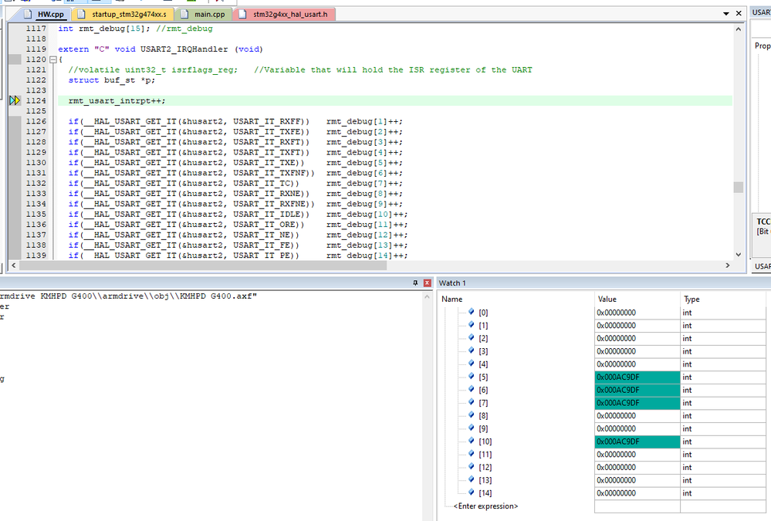Click the variable icon beside watch element [1]
Screen dimensions: 771x521
pyautogui.click(x=471, y=325)
